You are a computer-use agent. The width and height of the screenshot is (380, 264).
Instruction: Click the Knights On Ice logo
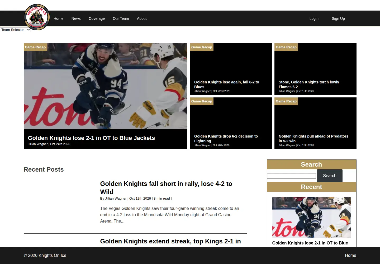point(37,17)
